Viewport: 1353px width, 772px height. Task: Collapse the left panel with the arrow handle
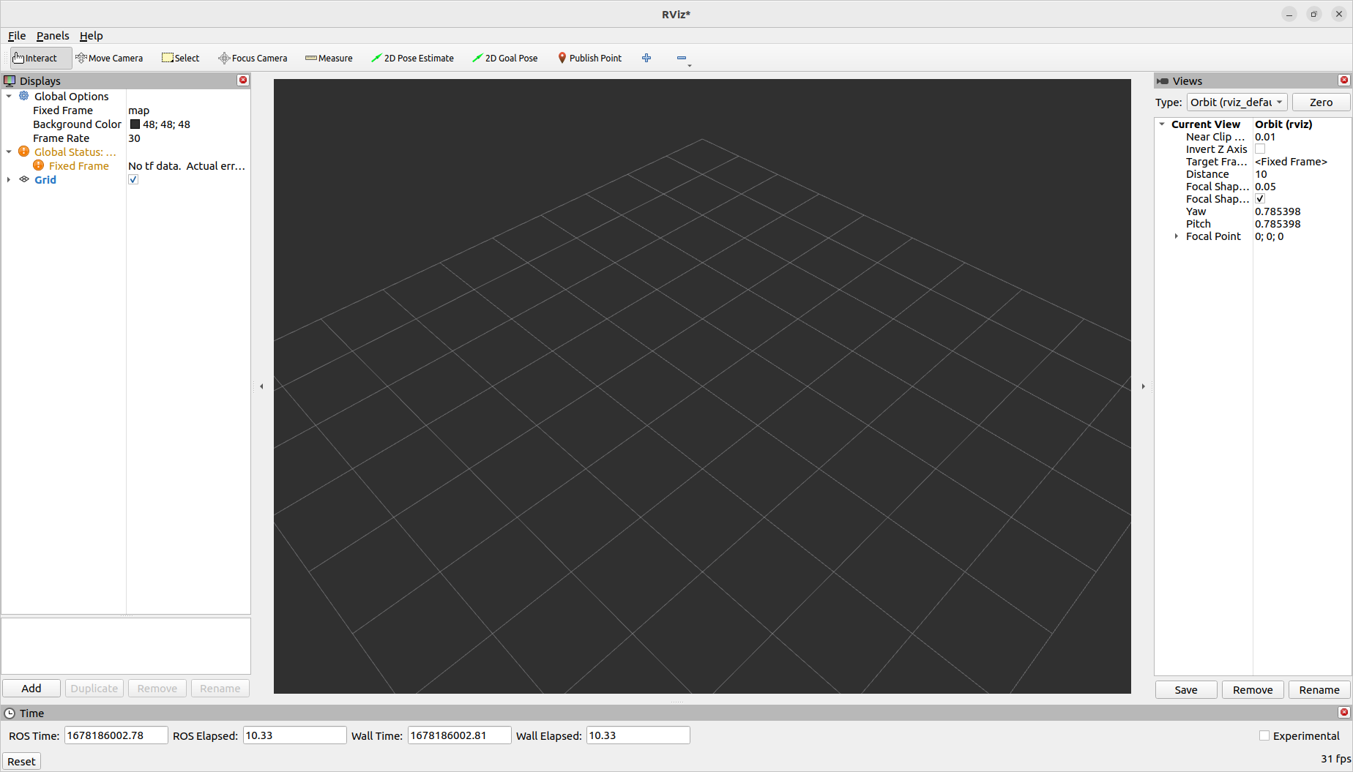[x=261, y=386]
